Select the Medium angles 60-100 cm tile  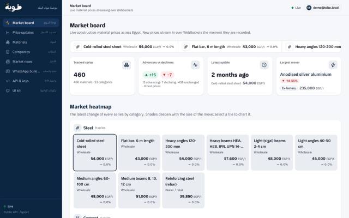tap(95, 190)
